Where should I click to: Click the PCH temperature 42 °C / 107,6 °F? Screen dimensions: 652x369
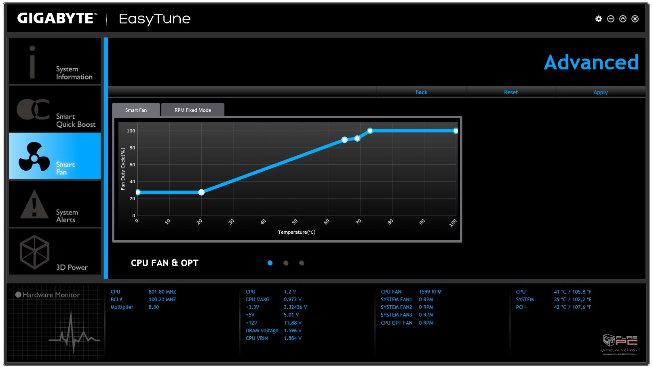(x=572, y=307)
